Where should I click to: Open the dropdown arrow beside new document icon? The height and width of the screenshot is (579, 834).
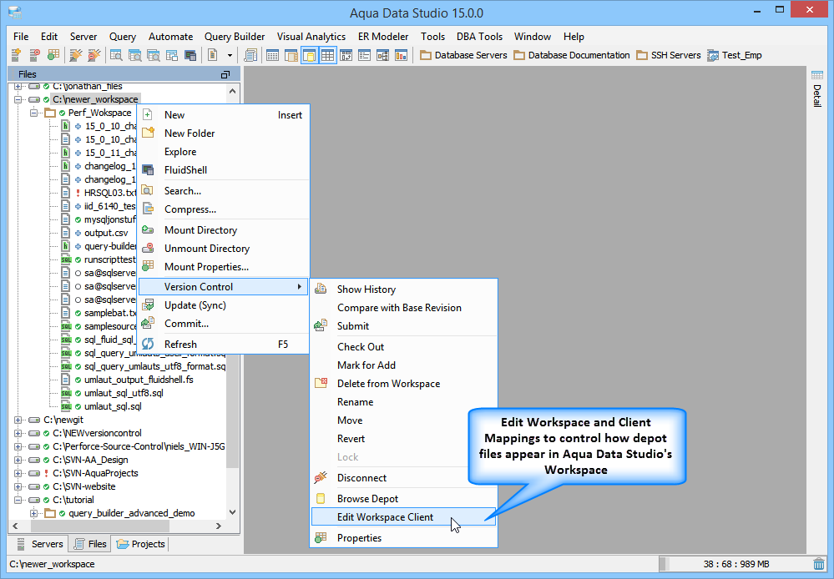coord(230,55)
